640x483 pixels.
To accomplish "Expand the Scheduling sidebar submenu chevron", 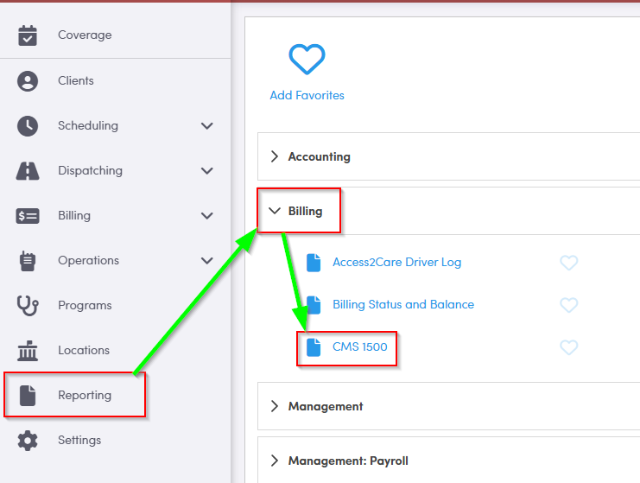I will click(x=207, y=126).
